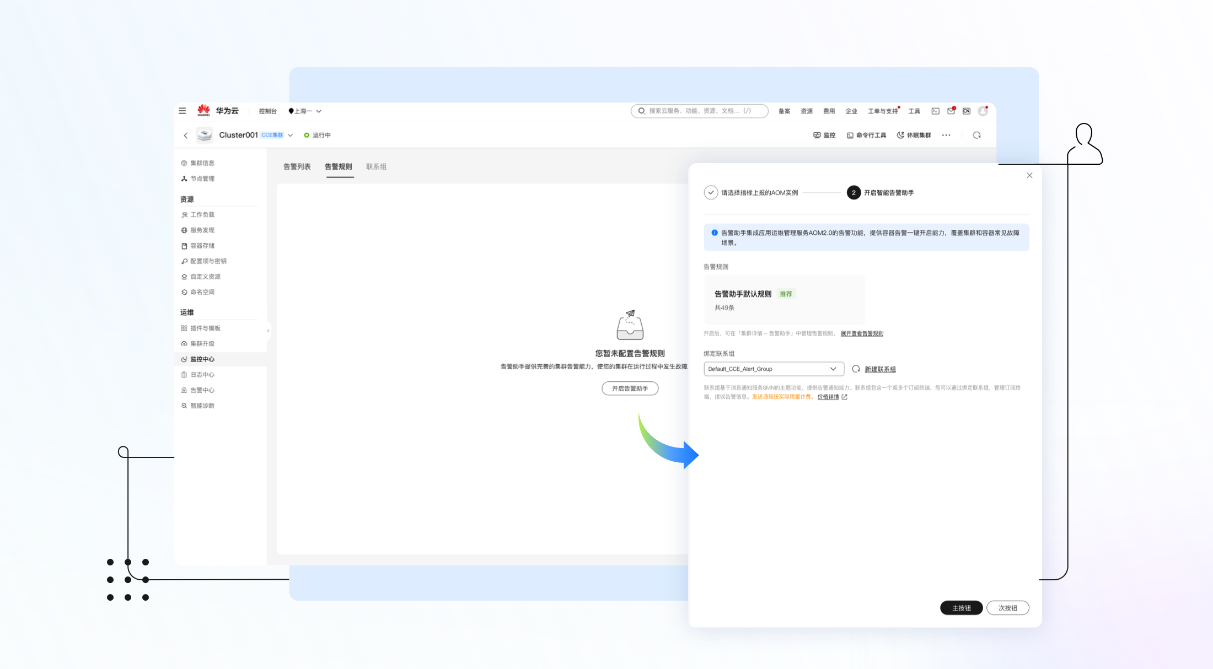Click the 开启告警助手 button

tap(630, 389)
